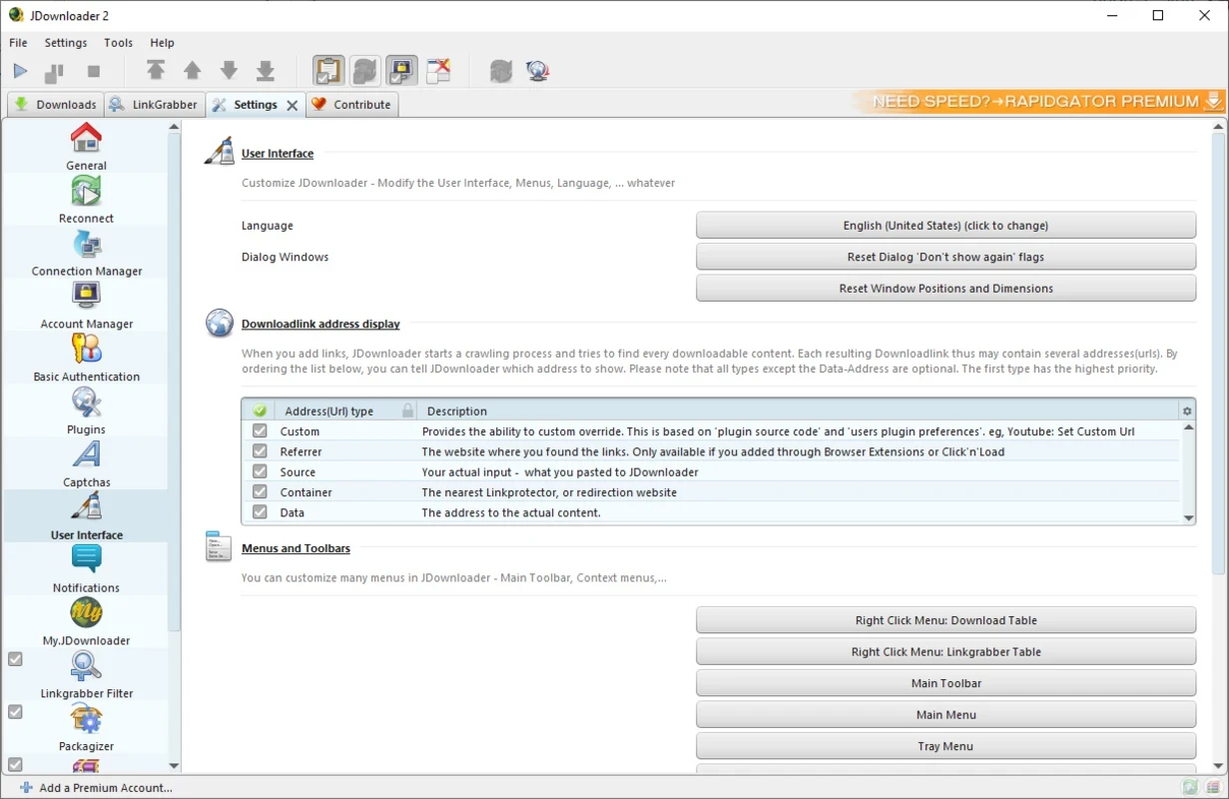Open General settings house icon
The image size is (1229, 799).
point(86,138)
